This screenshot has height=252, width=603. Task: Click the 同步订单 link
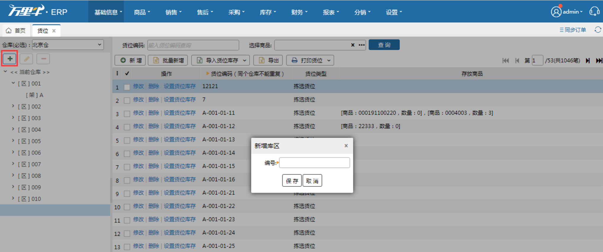573,30
